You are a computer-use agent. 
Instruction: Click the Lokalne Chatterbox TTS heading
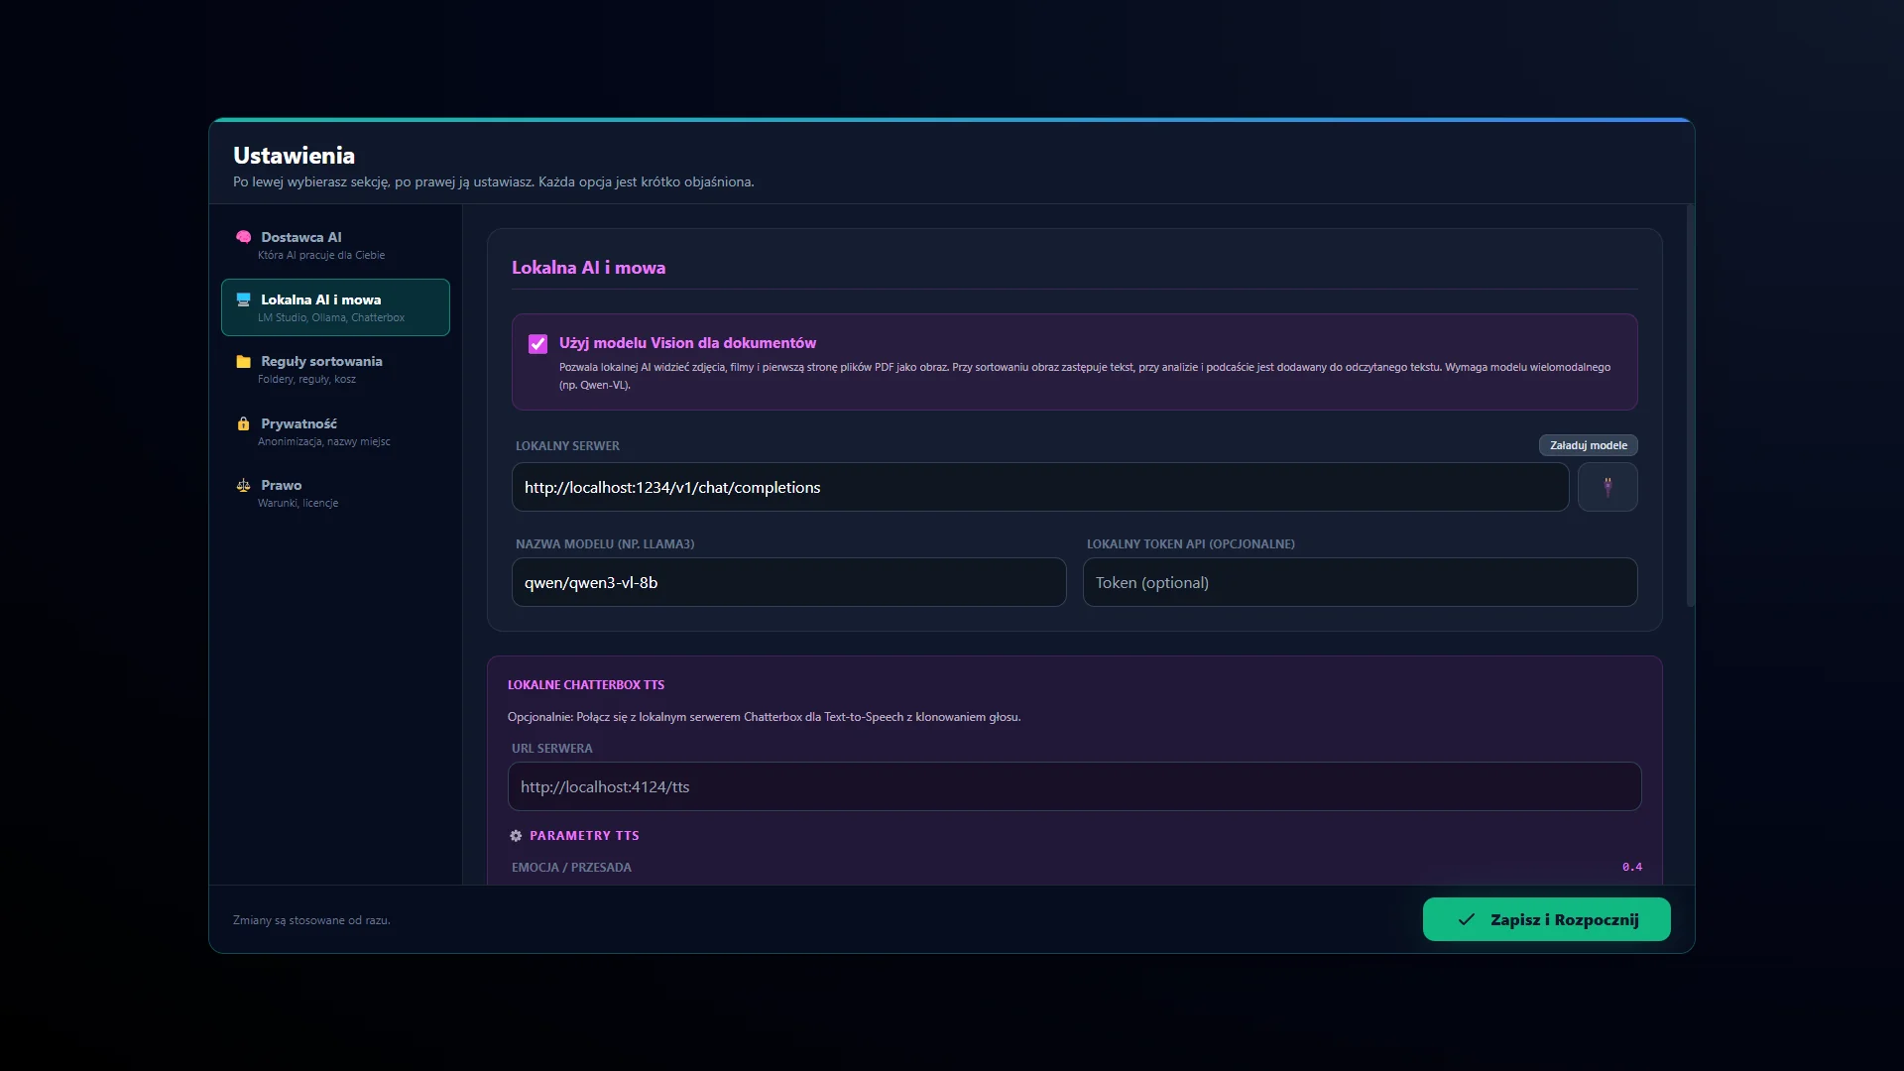pyautogui.click(x=586, y=685)
